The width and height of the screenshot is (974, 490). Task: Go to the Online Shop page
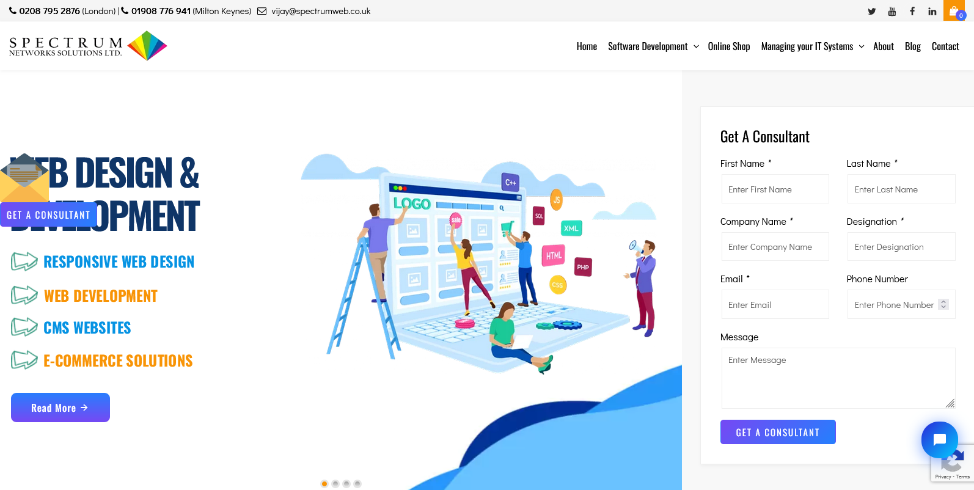[728, 46]
